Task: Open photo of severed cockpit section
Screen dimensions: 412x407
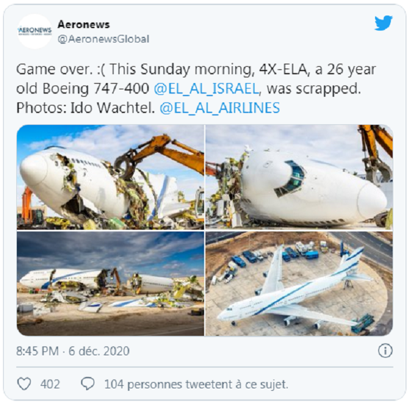Action: click(x=299, y=177)
